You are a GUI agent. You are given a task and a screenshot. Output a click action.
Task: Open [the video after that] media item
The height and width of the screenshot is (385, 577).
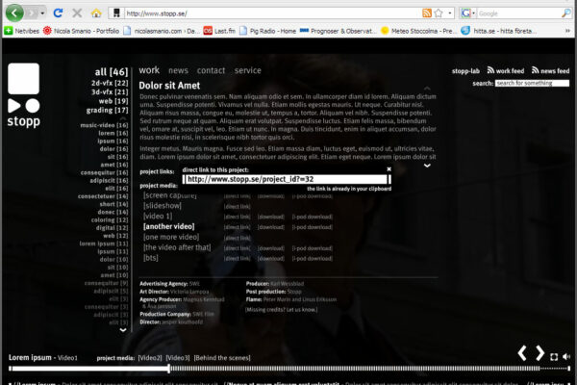pyautogui.click(x=177, y=247)
